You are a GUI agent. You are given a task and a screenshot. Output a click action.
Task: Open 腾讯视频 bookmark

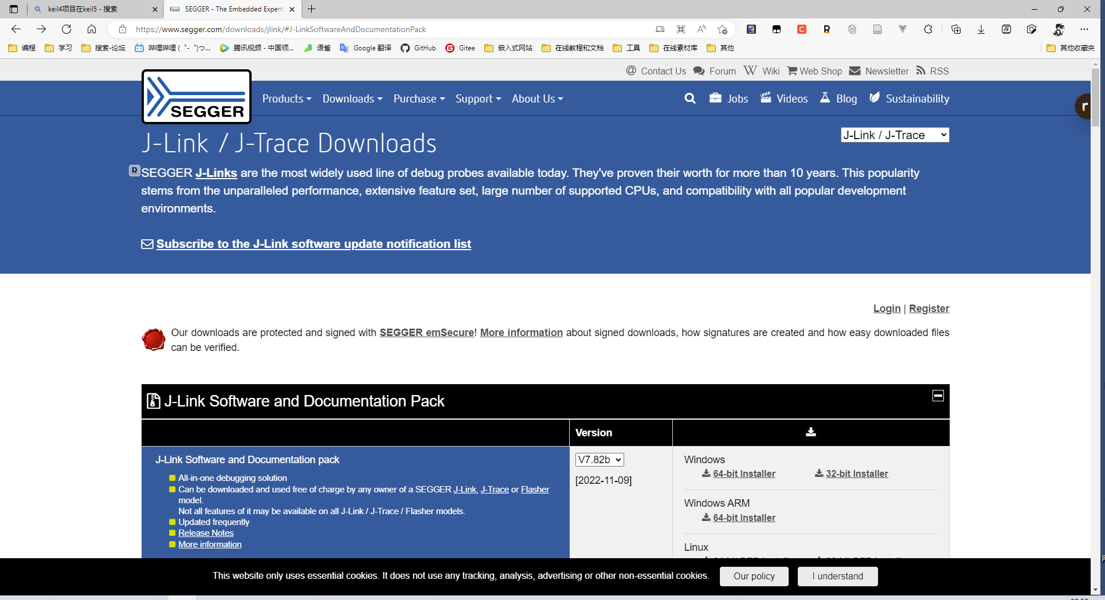256,48
